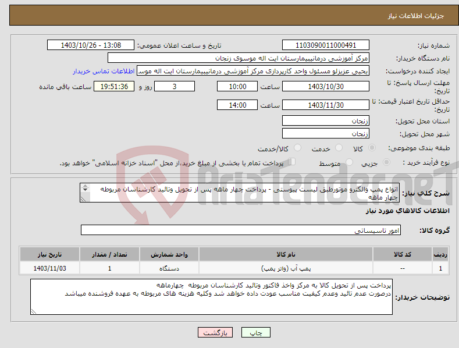Click the resize handle of buyer notes box
The width and height of the screenshot is (459, 348).
(33, 311)
